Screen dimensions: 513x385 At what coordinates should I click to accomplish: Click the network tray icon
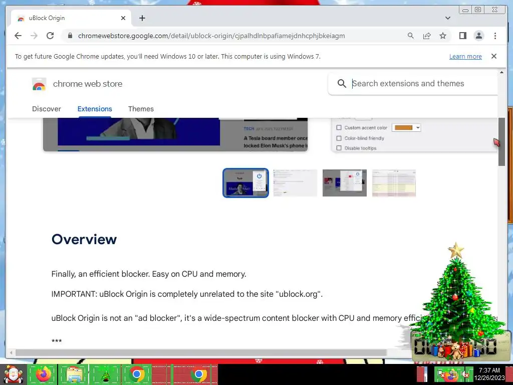click(x=453, y=374)
